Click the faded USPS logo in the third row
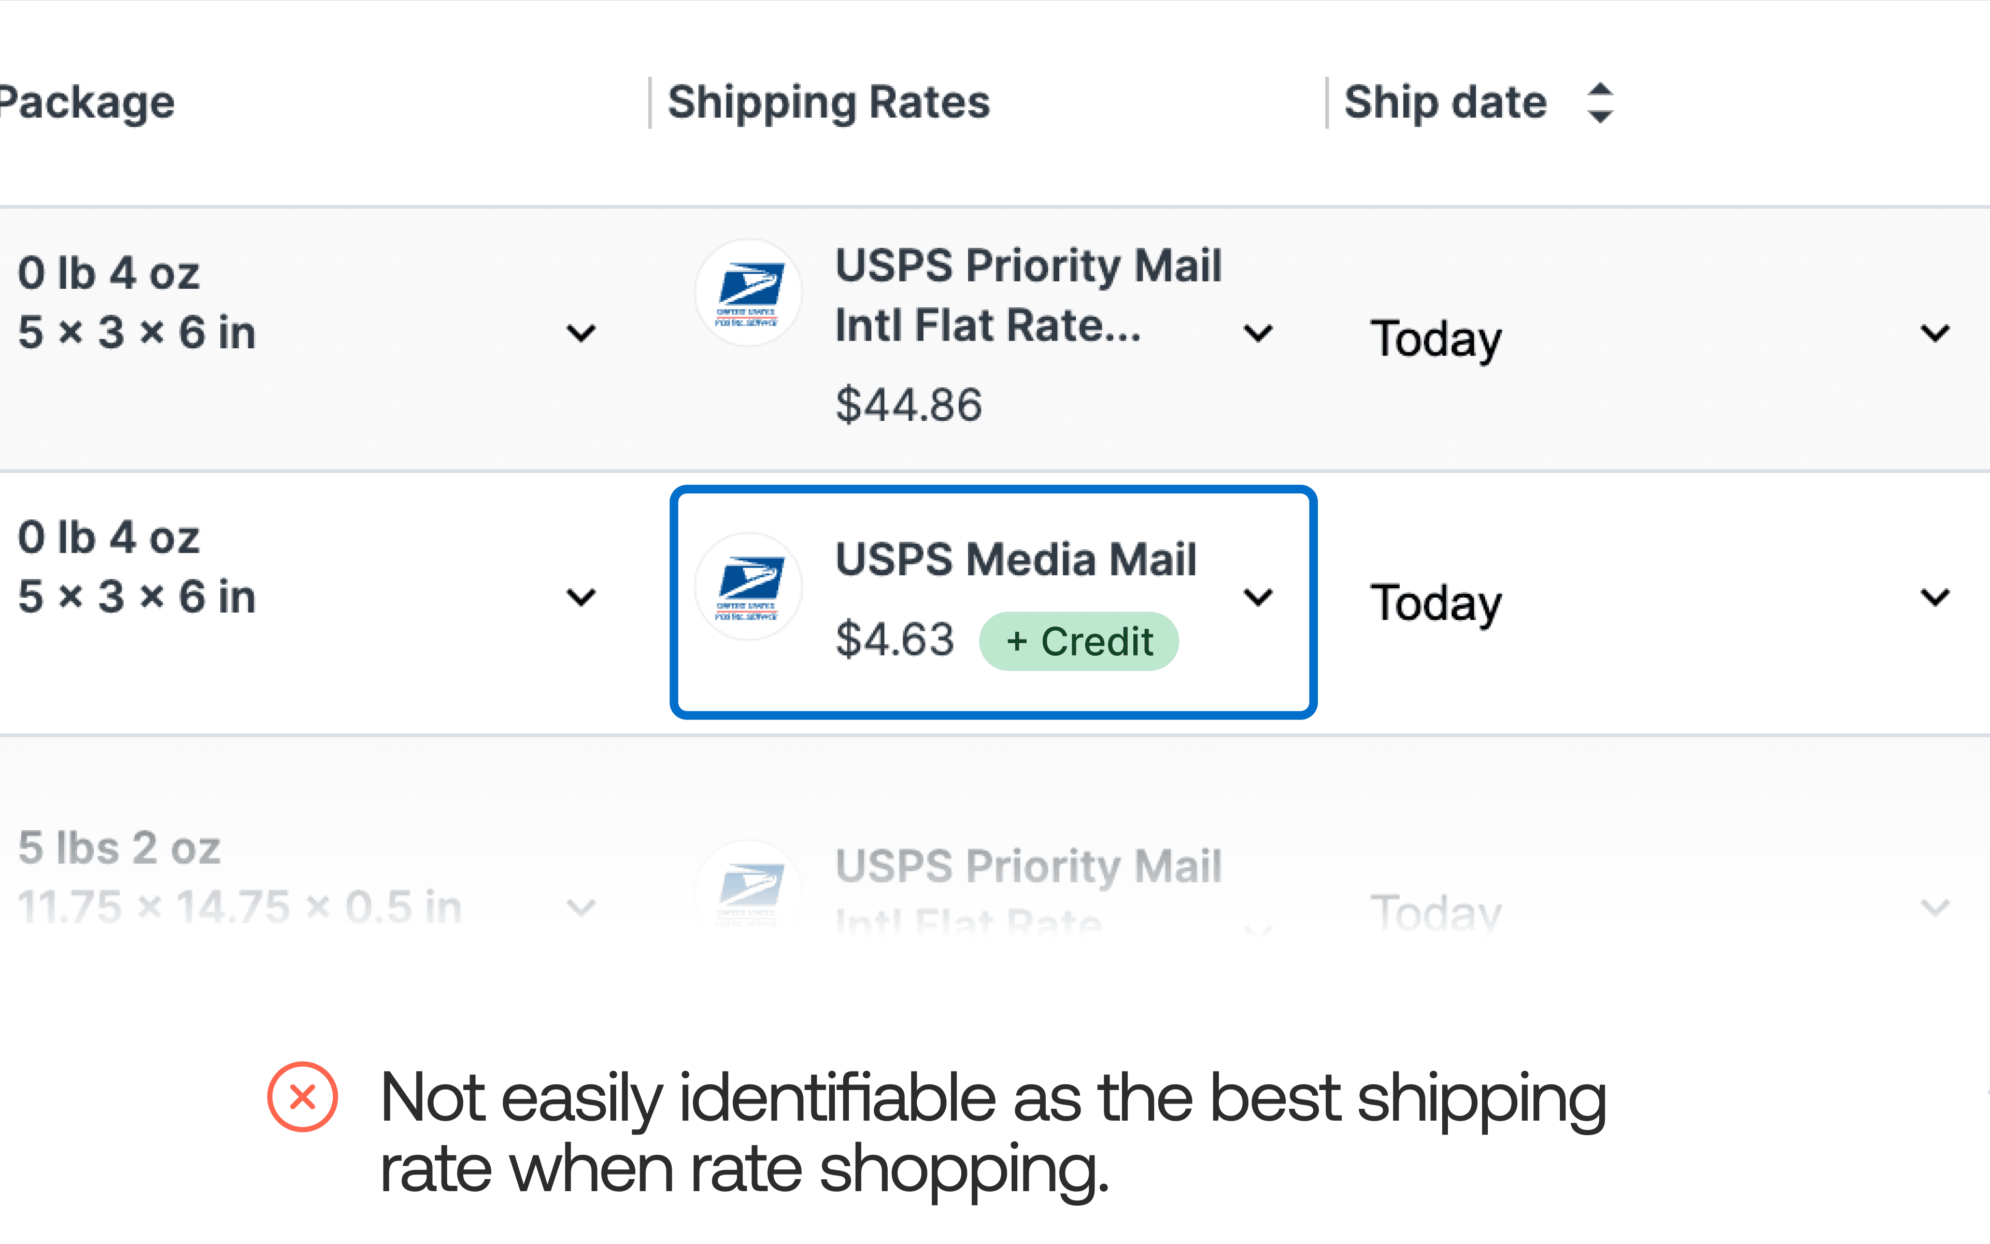 point(748,888)
